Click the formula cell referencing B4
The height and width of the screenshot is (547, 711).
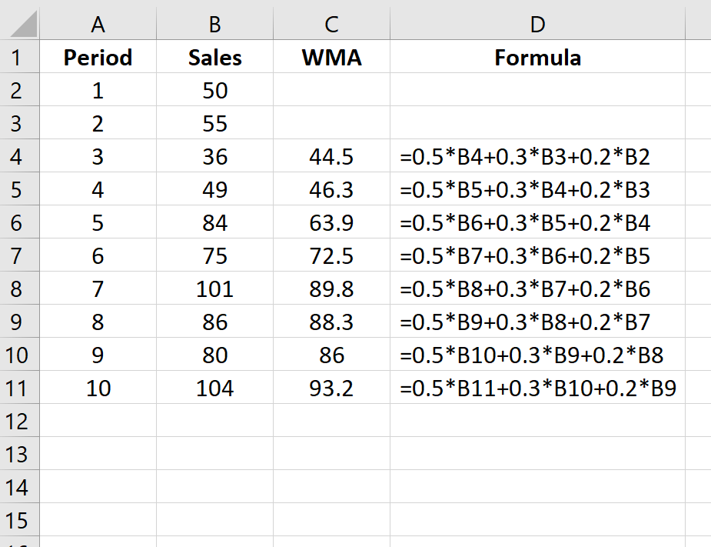point(538,156)
